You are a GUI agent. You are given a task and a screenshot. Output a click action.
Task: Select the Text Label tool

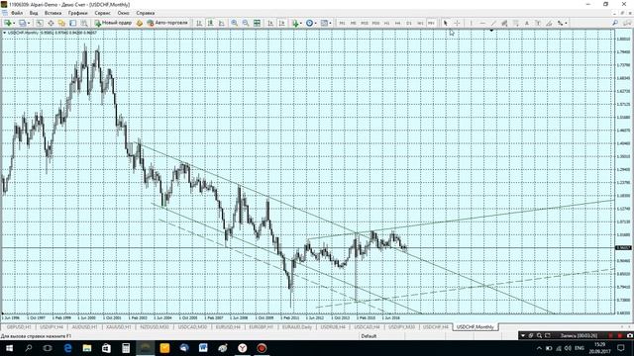click(x=538, y=23)
